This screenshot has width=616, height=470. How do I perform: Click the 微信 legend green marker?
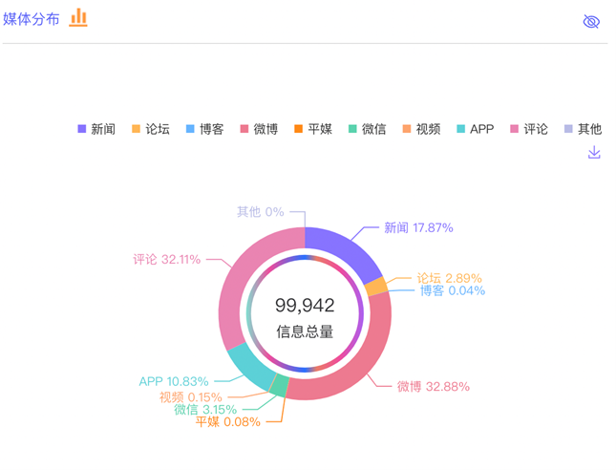coord(353,129)
